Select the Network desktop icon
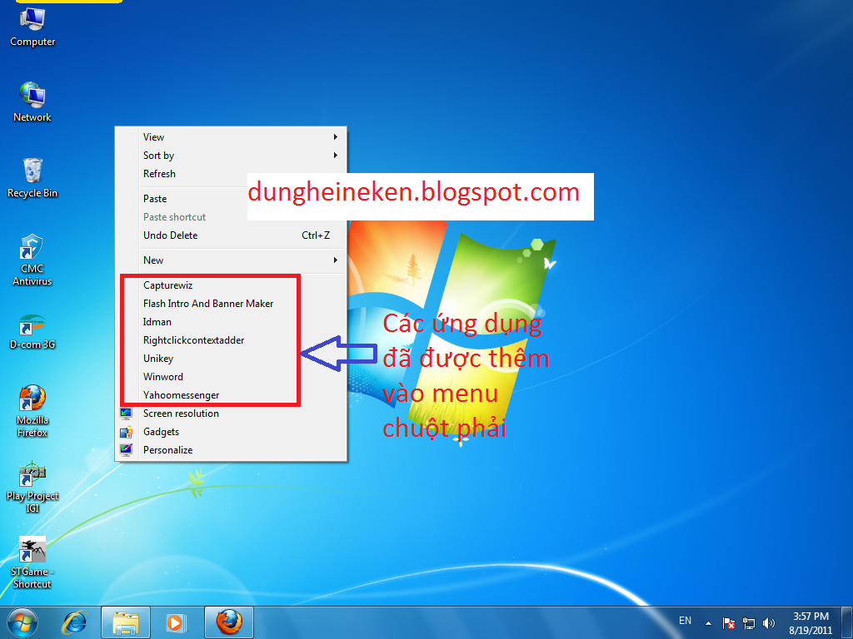This screenshot has width=853, height=639. point(32,102)
